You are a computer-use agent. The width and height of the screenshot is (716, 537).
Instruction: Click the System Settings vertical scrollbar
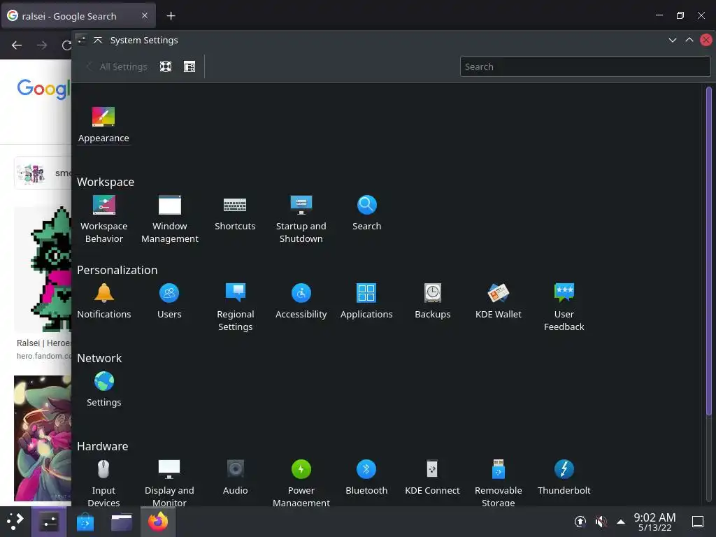709,251
